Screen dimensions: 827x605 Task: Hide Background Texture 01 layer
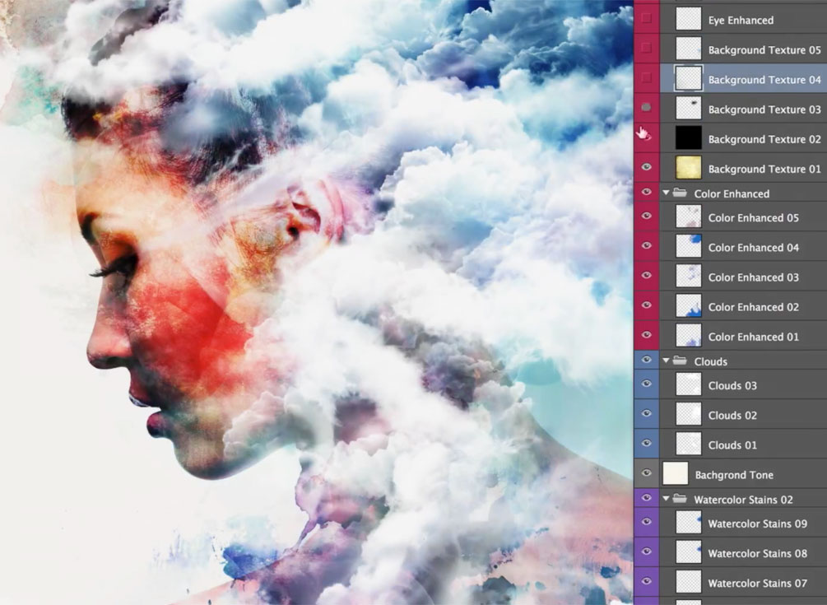tap(646, 167)
